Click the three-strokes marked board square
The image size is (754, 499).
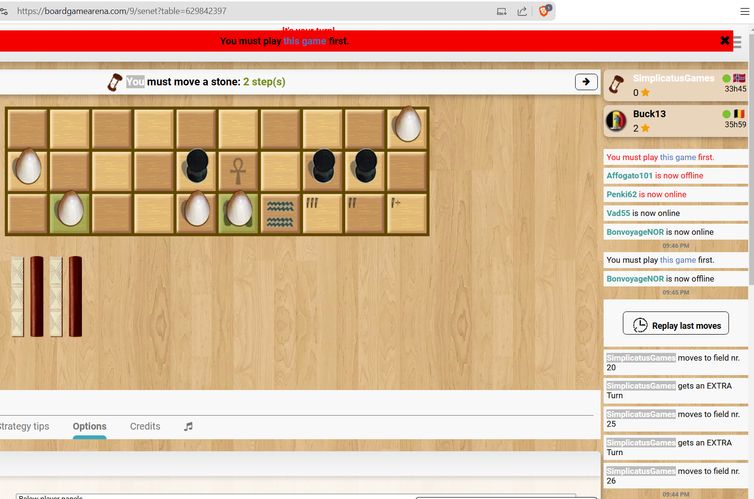pos(323,214)
